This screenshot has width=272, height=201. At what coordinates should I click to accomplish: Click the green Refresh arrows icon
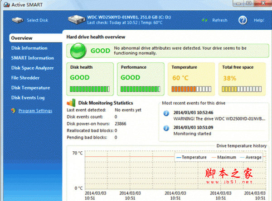[204, 20]
